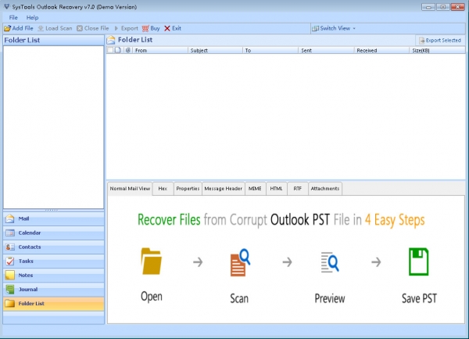The height and width of the screenshot is (339, 469).
Task: Switch to the Properties tab
Action: pos(188,189)
